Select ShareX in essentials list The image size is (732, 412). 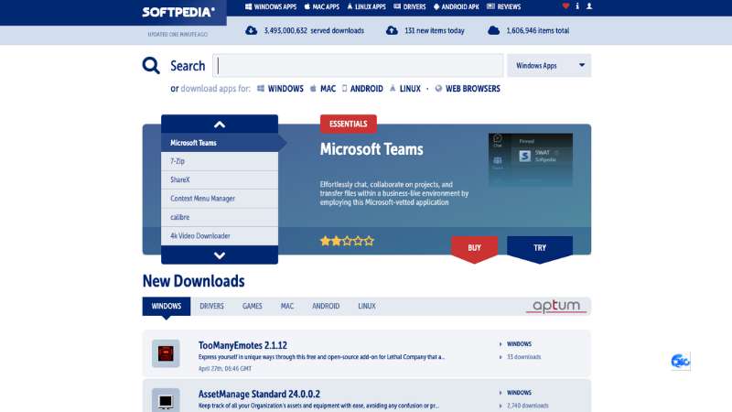220,179
